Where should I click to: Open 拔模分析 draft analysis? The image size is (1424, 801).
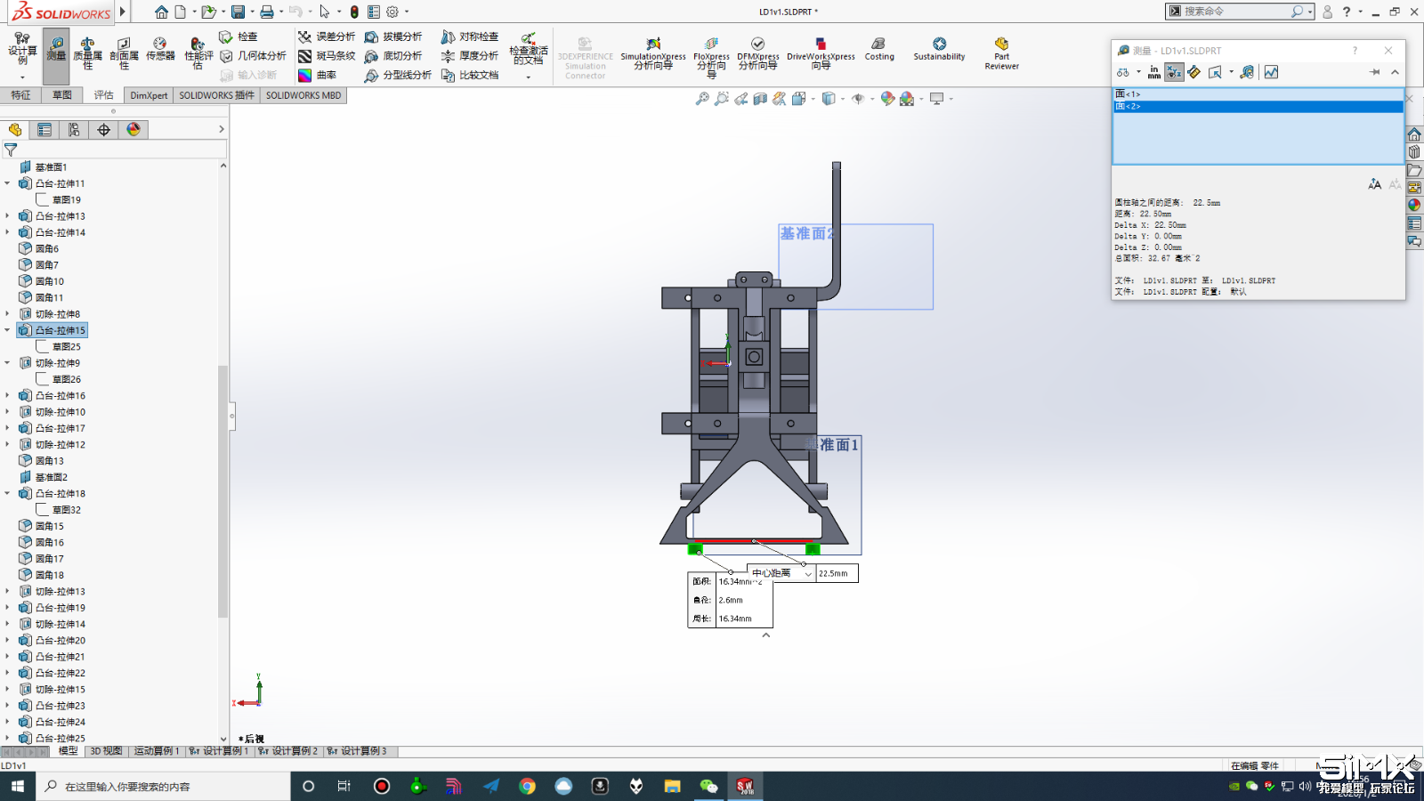click(x=393, y=36)
